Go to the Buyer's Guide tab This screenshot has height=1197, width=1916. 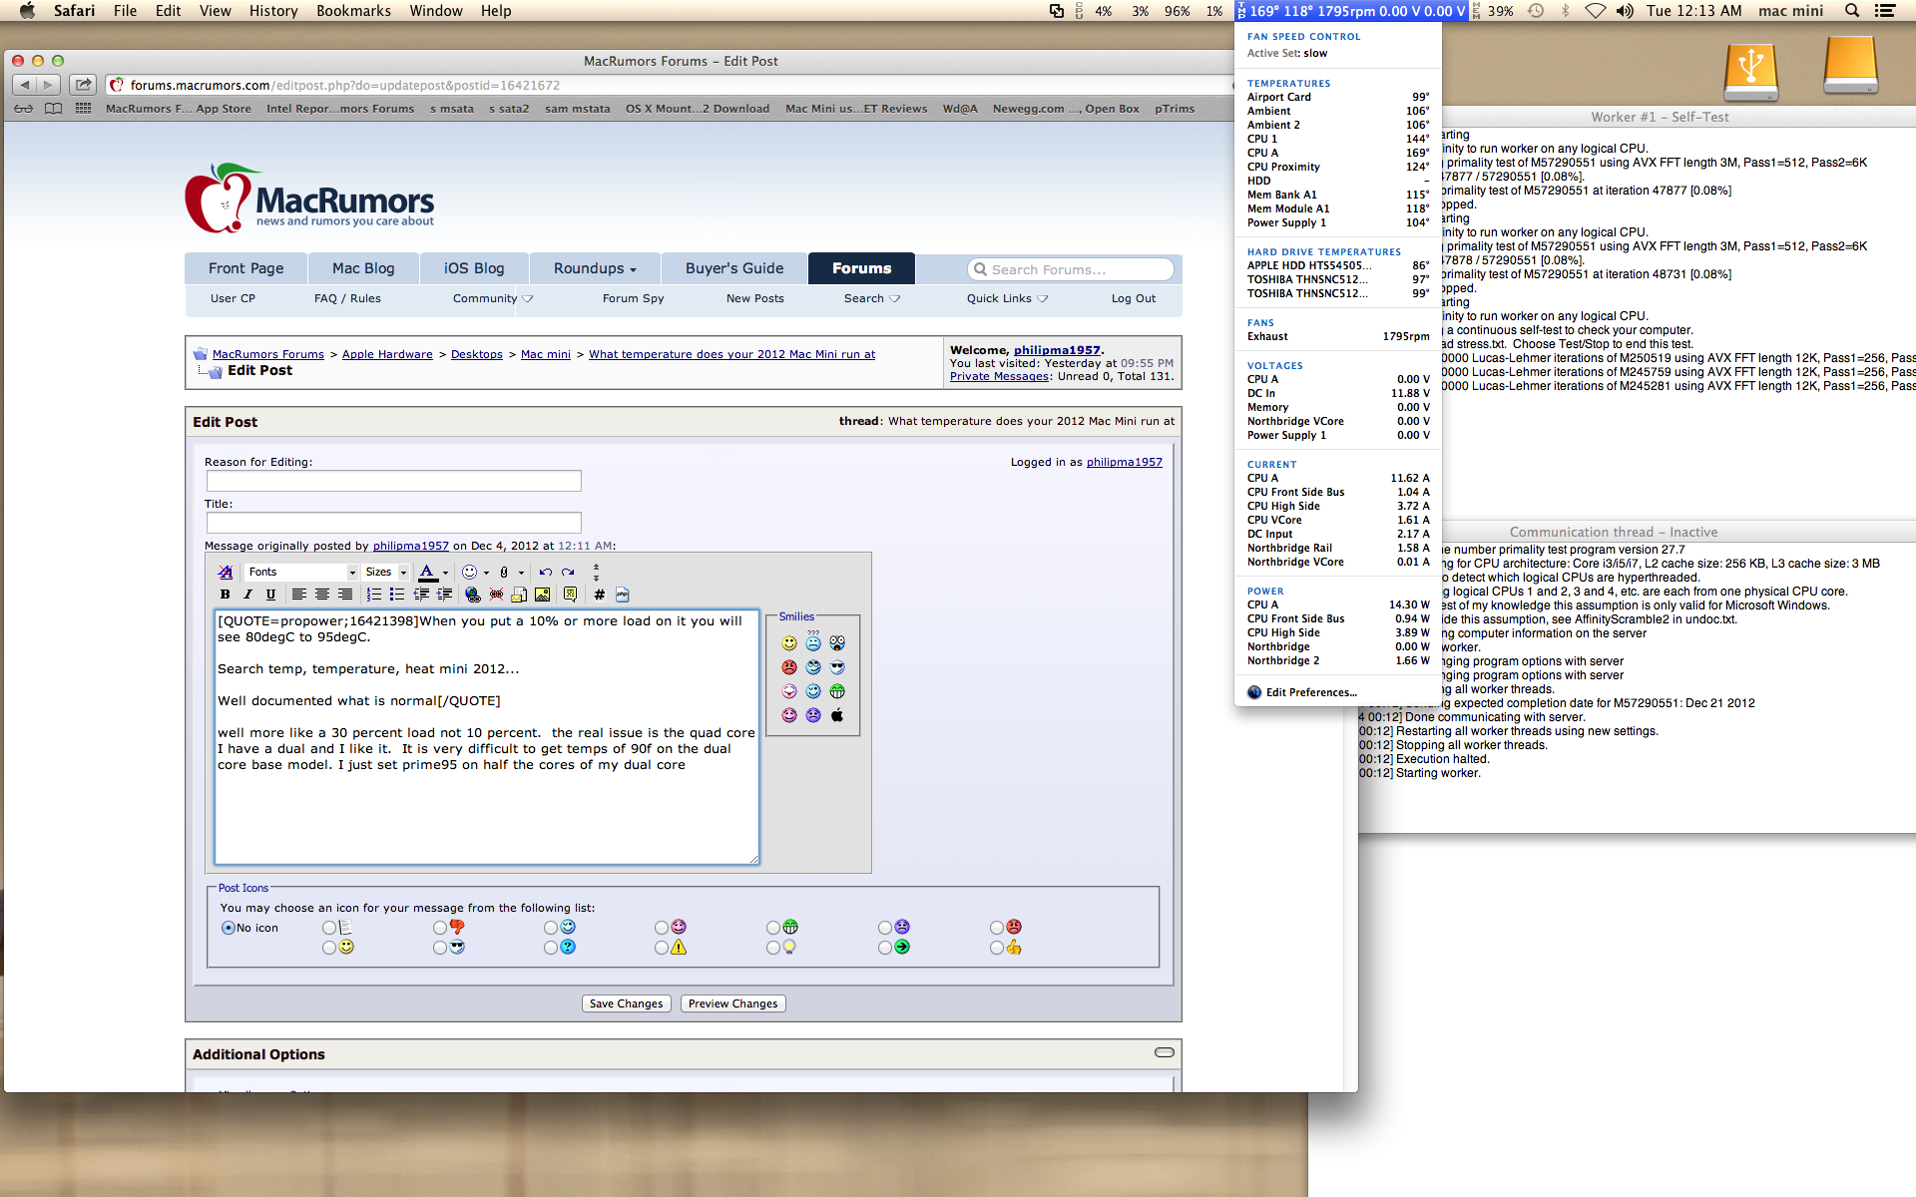734,268
